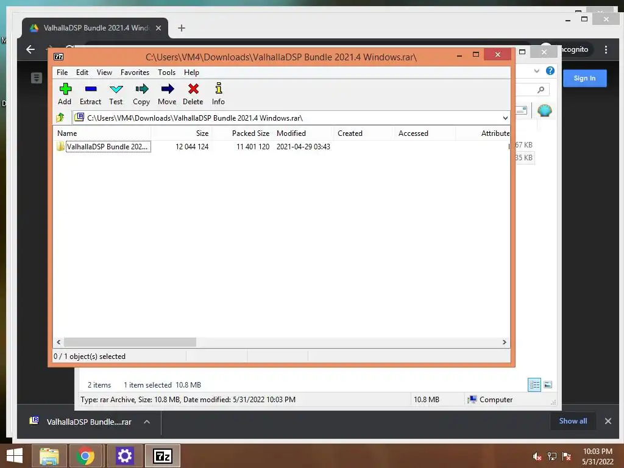Viewport: 624px width, 468px height.
Task: Click the 7z icon in the 7-Zip title bar
Action: click(x=58, y=57)
